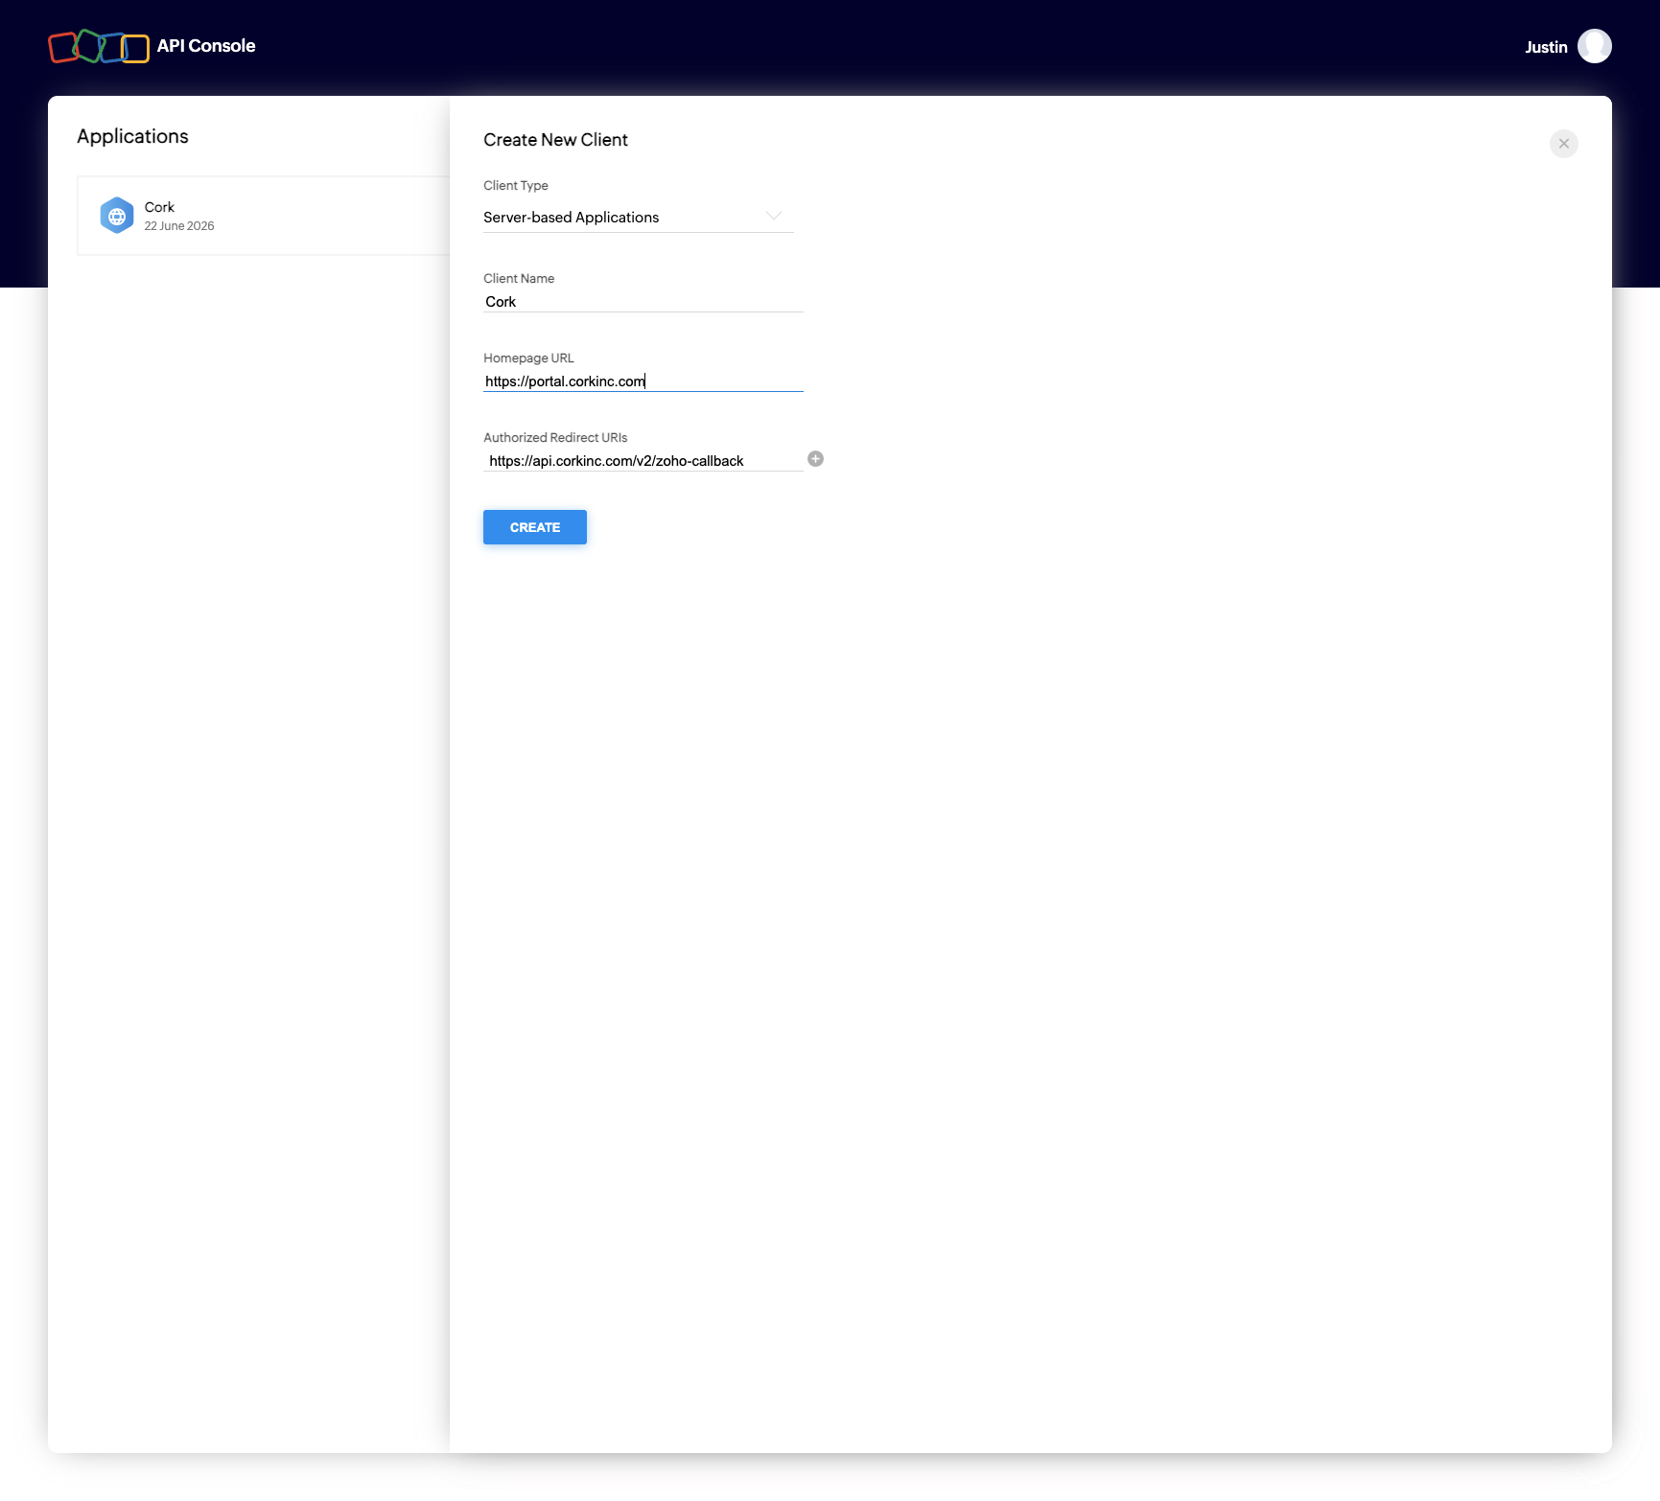Expand the Client Type dropdown

[638, 218]
